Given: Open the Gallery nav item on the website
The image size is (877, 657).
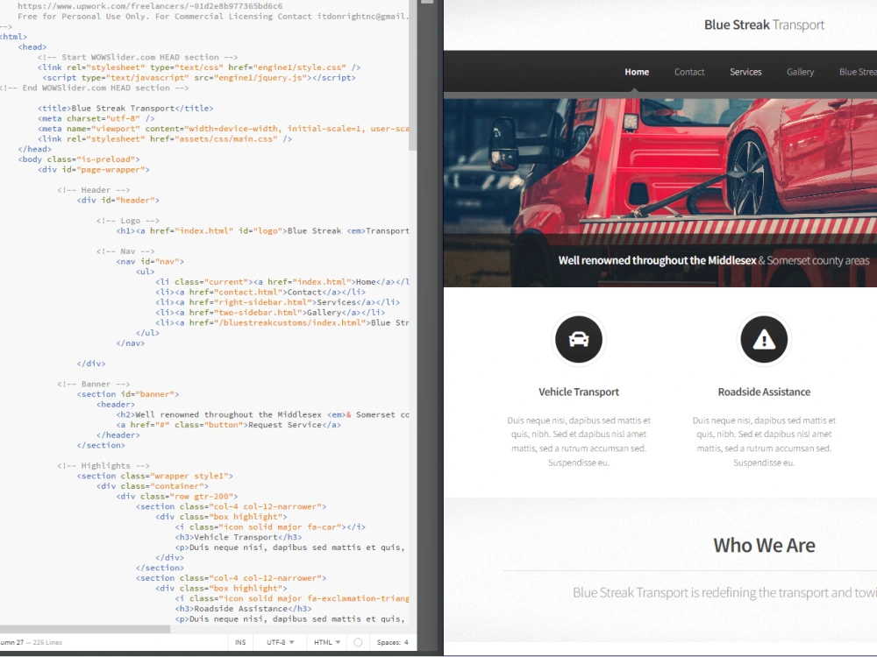Looking at the screenshot, I should [x=800, y=72].
